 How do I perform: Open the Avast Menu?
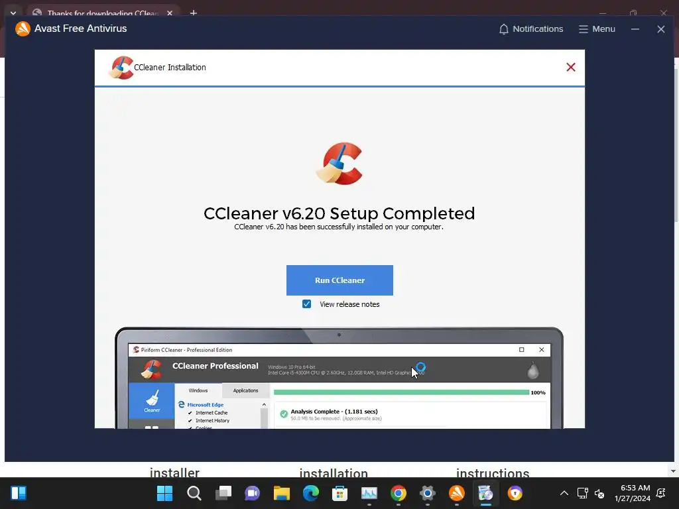point(597,29)
